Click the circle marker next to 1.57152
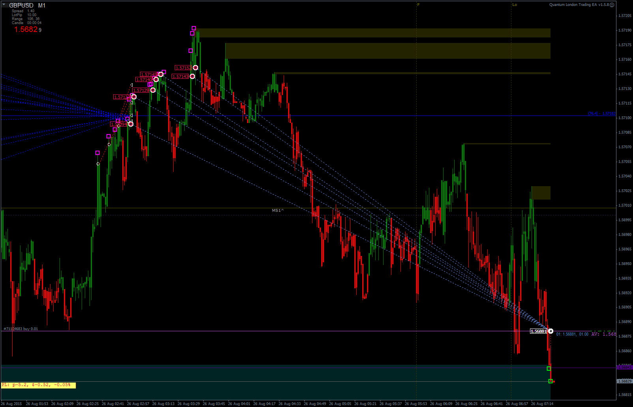The width and height of the screenshot is (633, 407). click(x=195, y=68)
